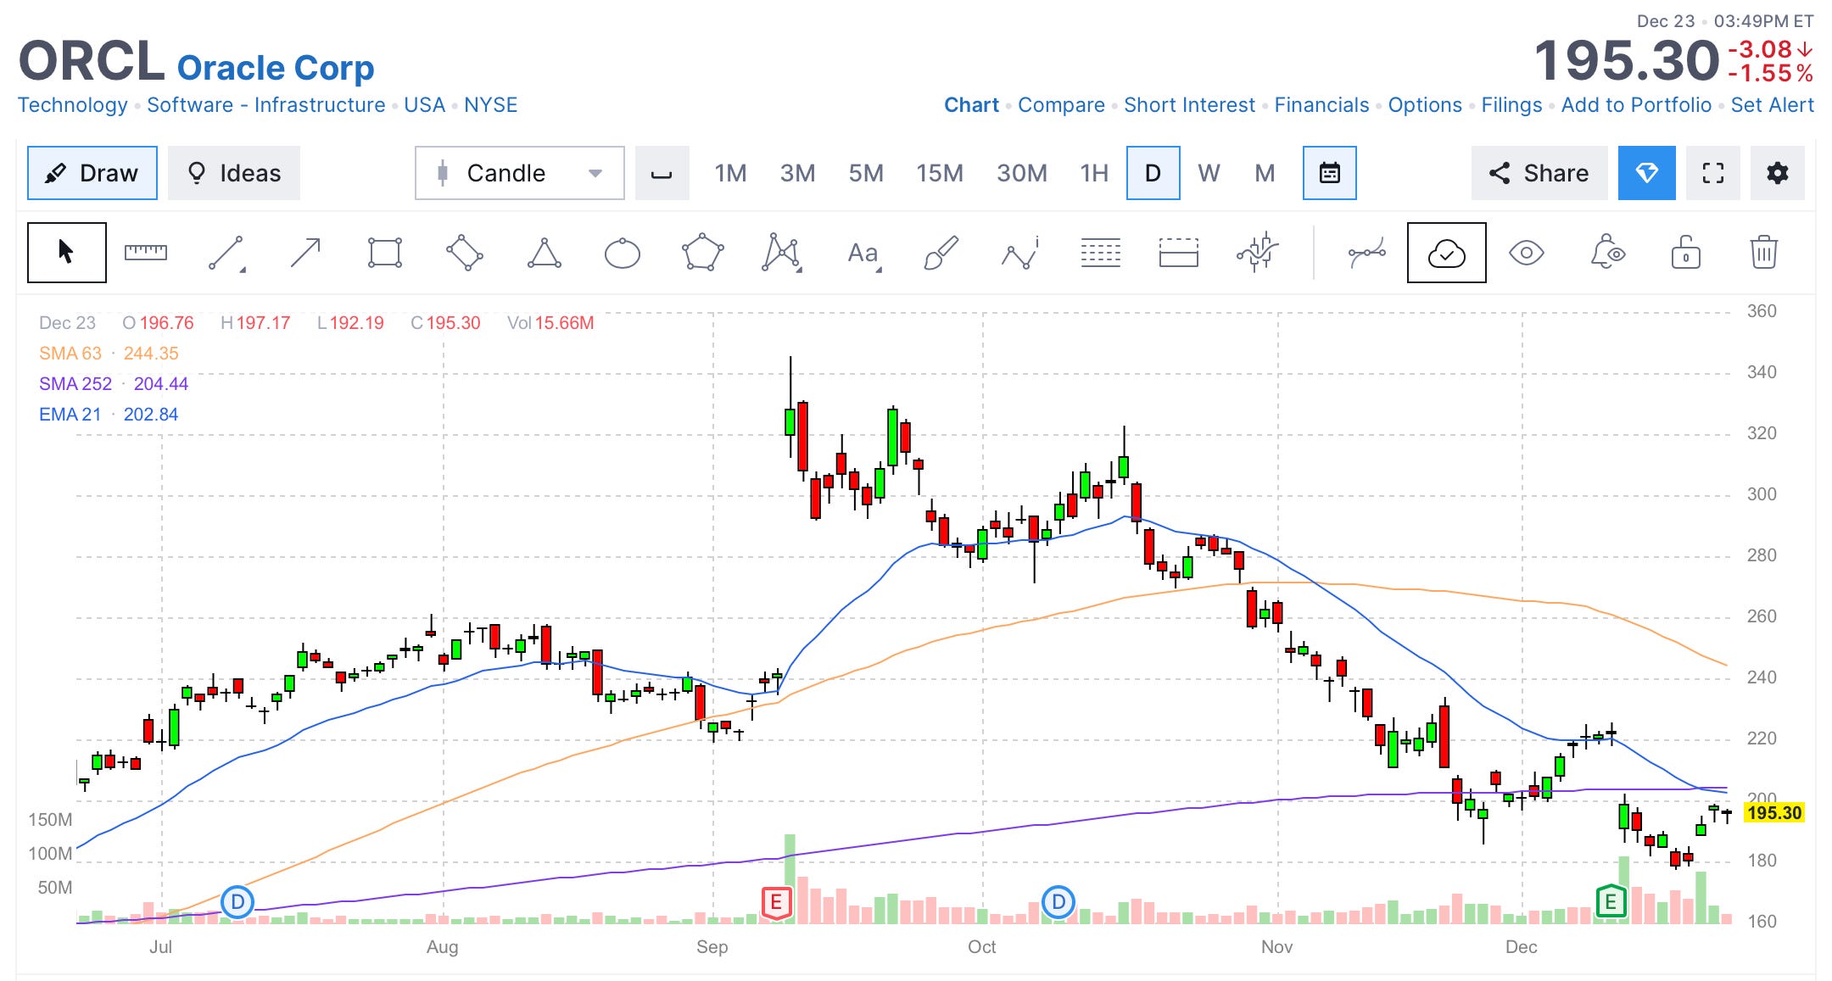Image resolution: width=1832 pixels, height=981 pixels.
Task: Open chart settings gear icon
Action: tap(1777, 173)
